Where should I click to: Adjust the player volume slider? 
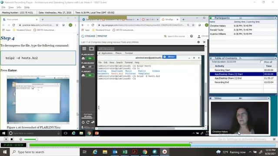point(36,139)
